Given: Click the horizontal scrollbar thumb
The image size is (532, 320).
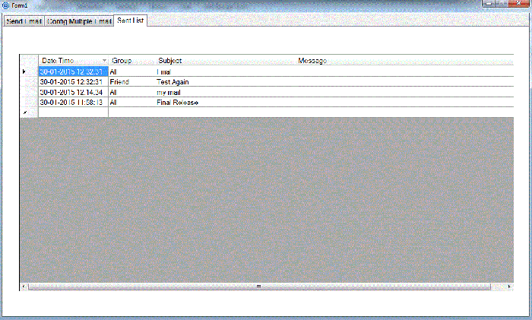Looking at the screenshot, I should (x=260, y=287).
